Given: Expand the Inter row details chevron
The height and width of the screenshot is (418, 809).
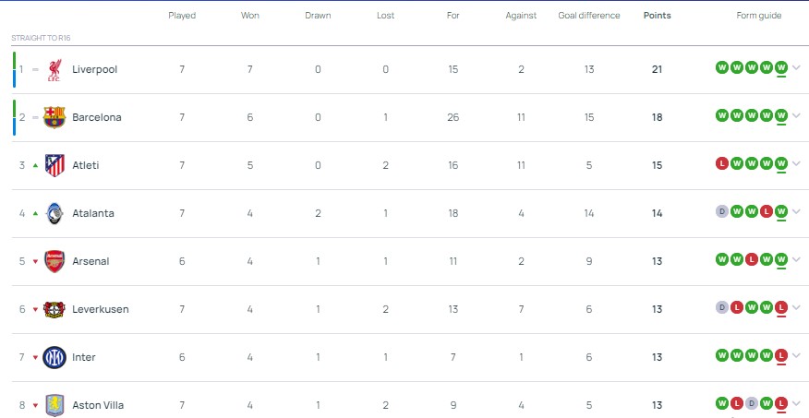Looking at the screenshot, I should tap(796, 355).
